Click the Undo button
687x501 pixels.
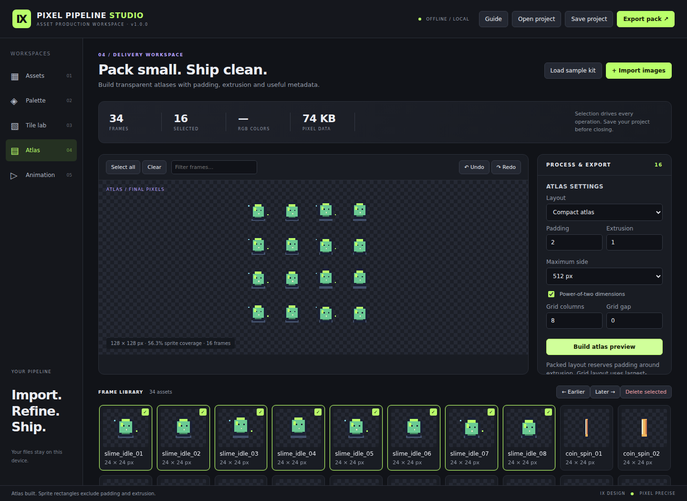474,167
